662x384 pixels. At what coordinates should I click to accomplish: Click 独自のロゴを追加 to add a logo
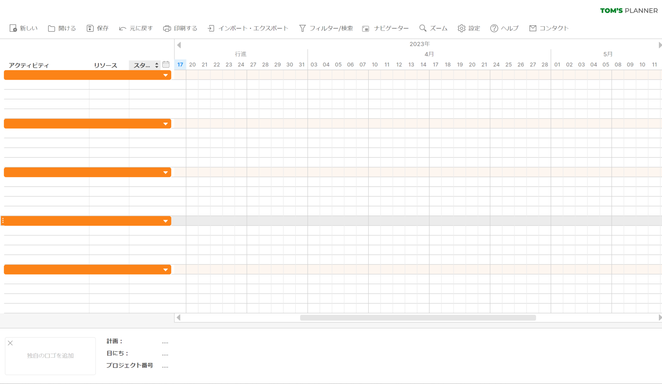pos(50,356)
